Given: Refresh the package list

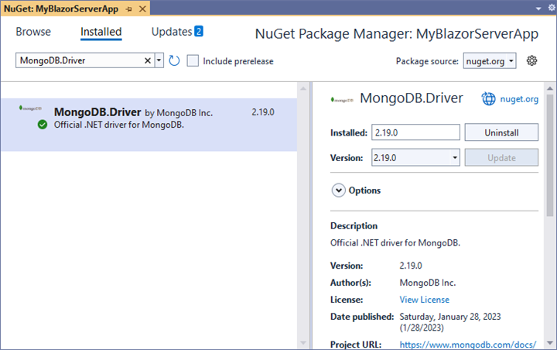Looking at the screenshot, I should (x=174, y=61).
